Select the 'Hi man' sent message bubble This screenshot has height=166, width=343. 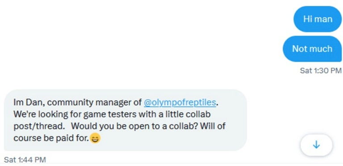tap(318, 19)
